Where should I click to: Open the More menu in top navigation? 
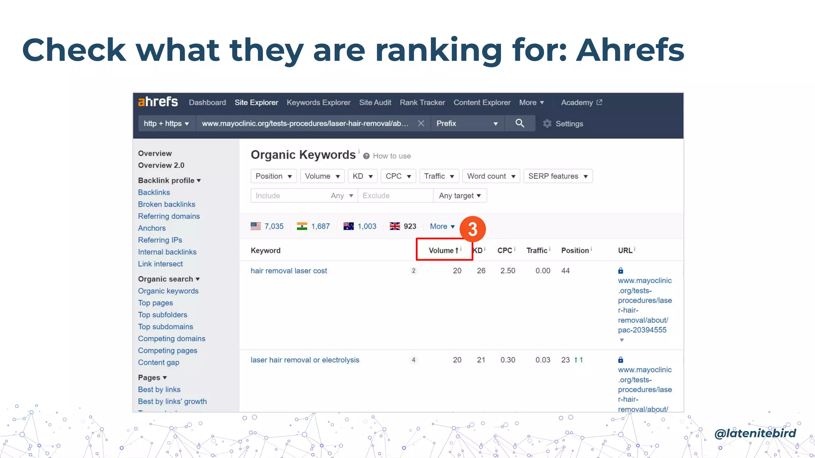[531, 103]
